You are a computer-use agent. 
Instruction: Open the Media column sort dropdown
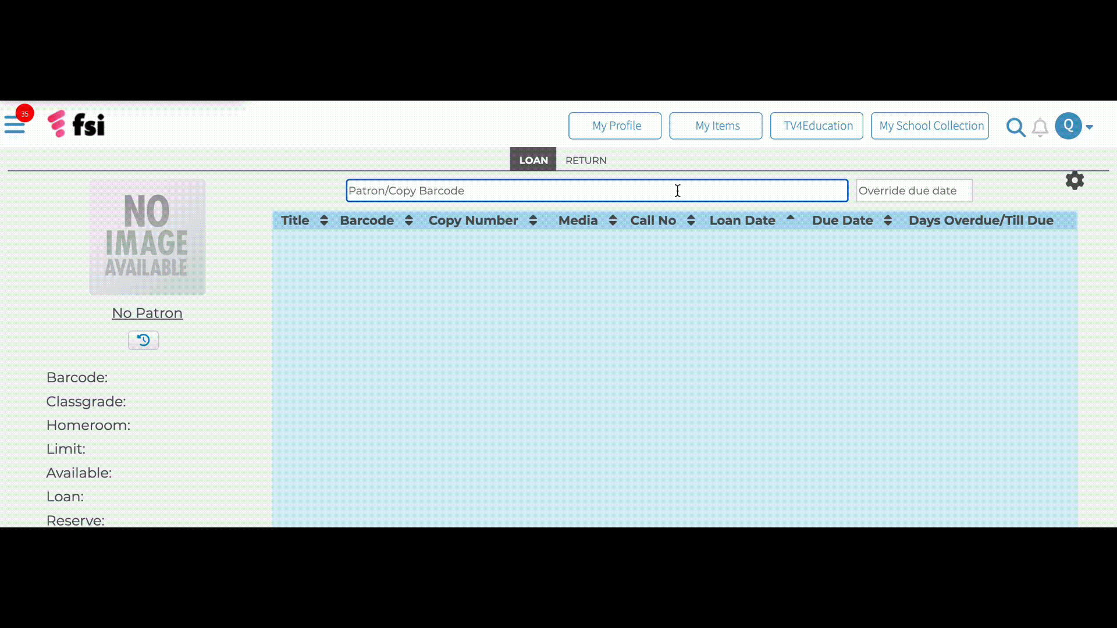point(613,220)
